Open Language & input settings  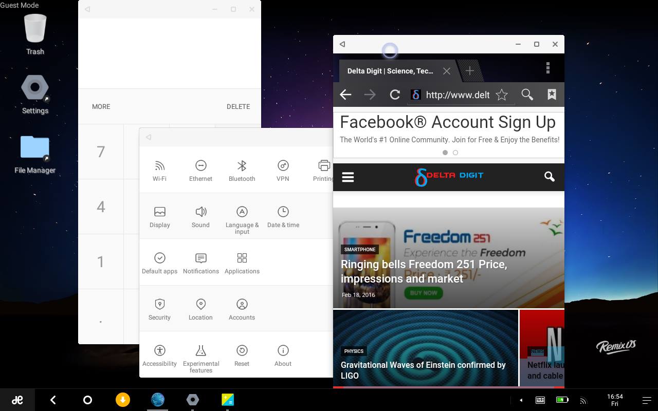pyautogui.click(x=242, y=220)
